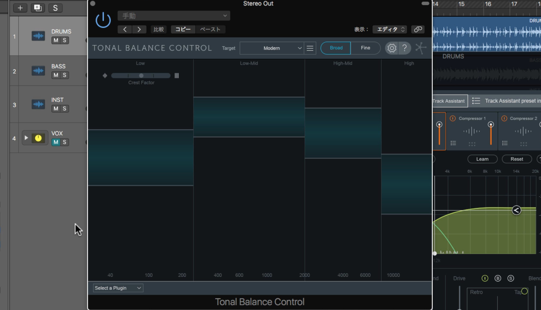Click the duplicate track icon

point(38,8)
